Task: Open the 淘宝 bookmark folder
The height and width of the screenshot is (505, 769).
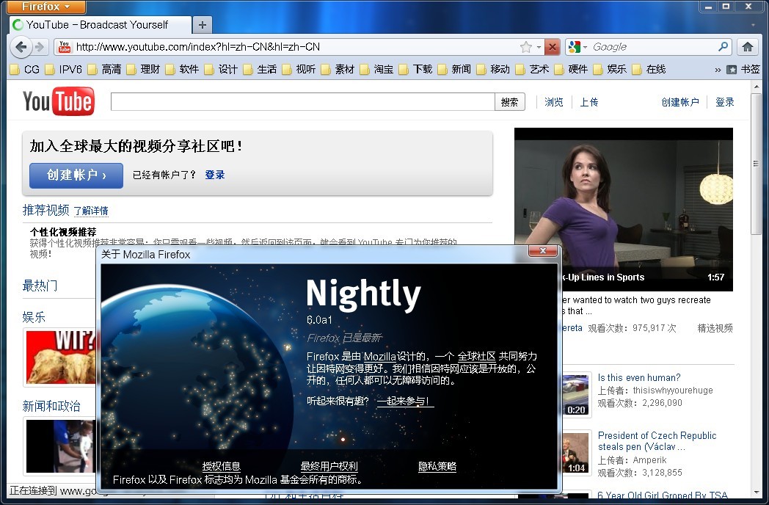Action: tap(376, 69)
